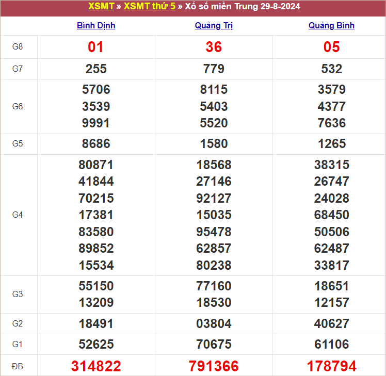This screenshot has height=376, width=386.
Task: Click G4 number 80871
Action: tap(96, 165)
